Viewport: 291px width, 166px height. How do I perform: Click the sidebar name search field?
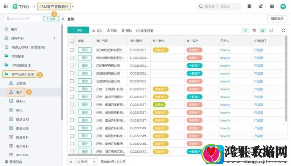tap(23, 19)
